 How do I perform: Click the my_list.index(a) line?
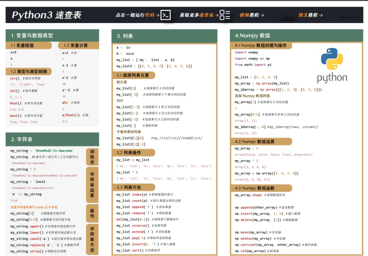145,194
